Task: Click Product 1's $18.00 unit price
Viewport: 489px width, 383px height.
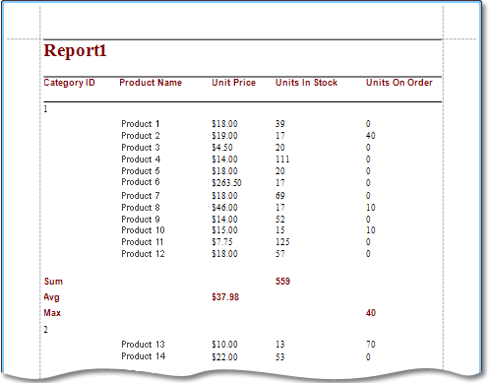Action: [x=224, y=124]
